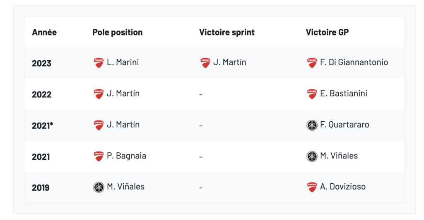This screenshot has height=220, width=424.
Task: Click the Ducati logo next to E. Bastianini
Action: point(312,94)
